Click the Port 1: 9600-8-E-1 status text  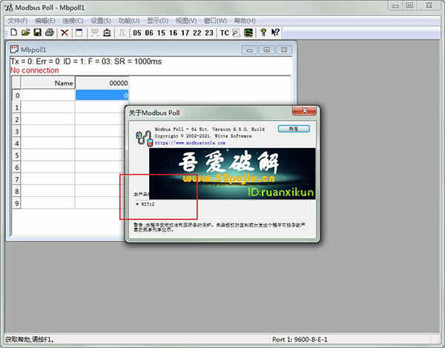(x=300, y=339)
